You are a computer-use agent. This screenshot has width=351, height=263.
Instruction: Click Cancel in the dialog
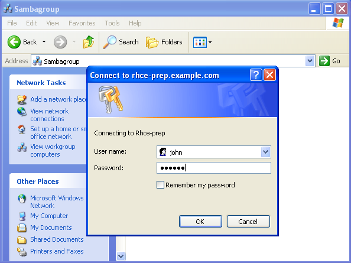tap(248, 222)
